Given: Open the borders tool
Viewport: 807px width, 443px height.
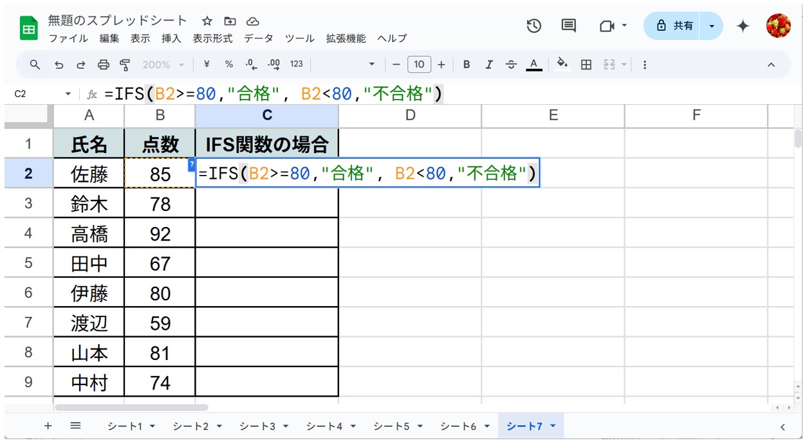Looking at the screenshot, I should (586, 64).
